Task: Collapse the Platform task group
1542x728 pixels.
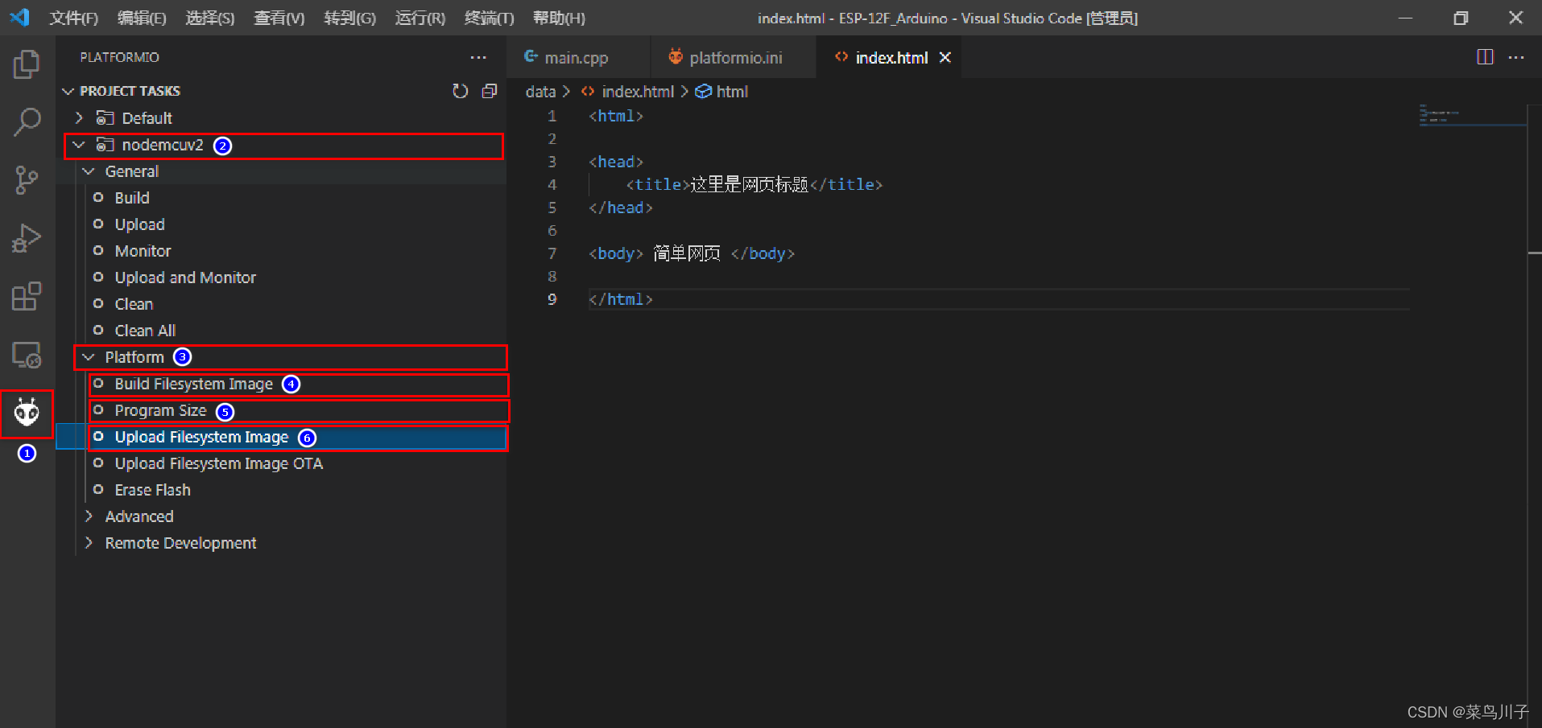Action: click(x=89, y=357)
